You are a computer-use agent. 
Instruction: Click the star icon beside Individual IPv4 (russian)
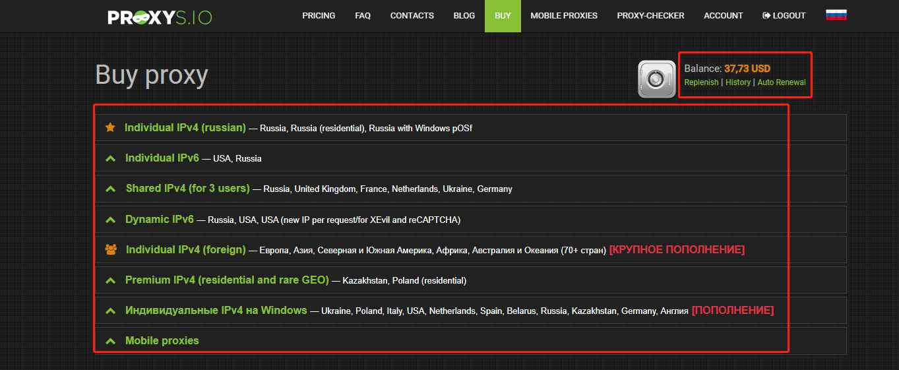coord(110,127)
